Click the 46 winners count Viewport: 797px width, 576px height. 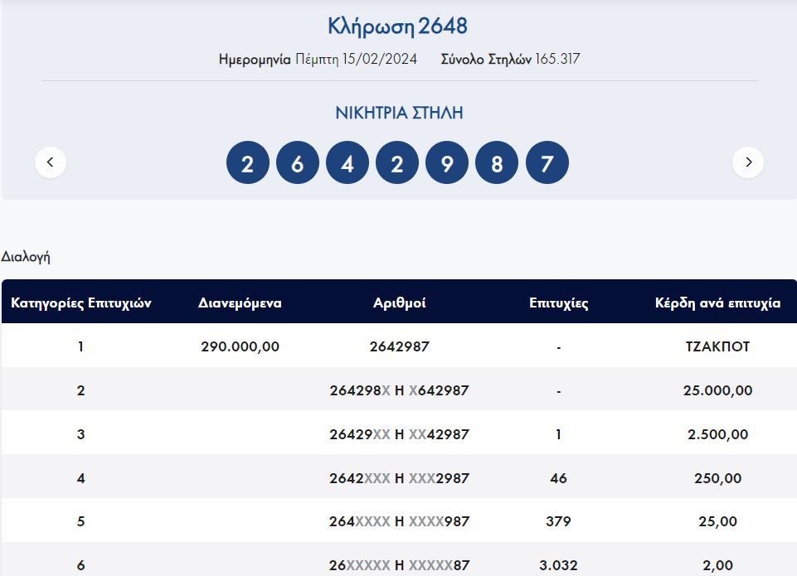click(x=559, y=478)
